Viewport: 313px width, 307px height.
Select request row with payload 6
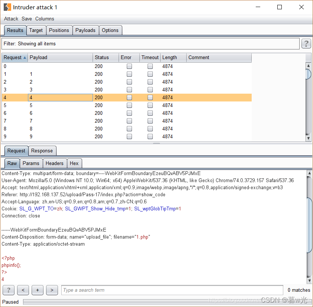(x=126, y=113)
